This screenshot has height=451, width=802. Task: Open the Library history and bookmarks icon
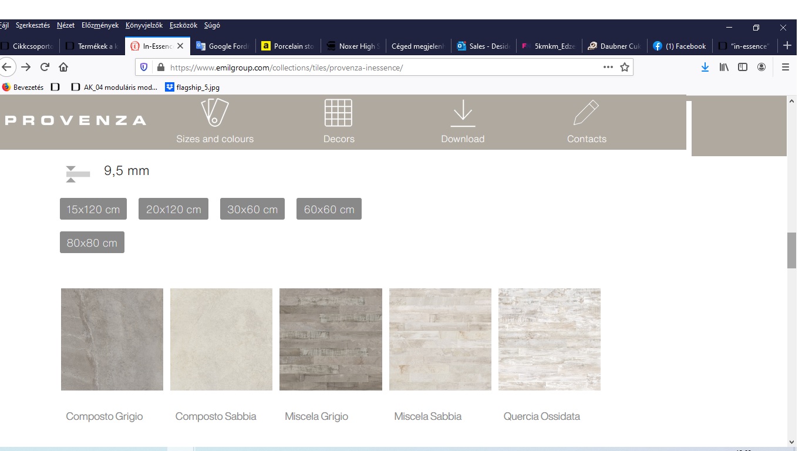click(724, 68)
